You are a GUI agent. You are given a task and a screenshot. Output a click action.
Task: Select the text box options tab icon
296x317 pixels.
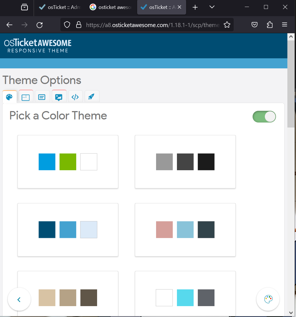[x=42, y=97]
